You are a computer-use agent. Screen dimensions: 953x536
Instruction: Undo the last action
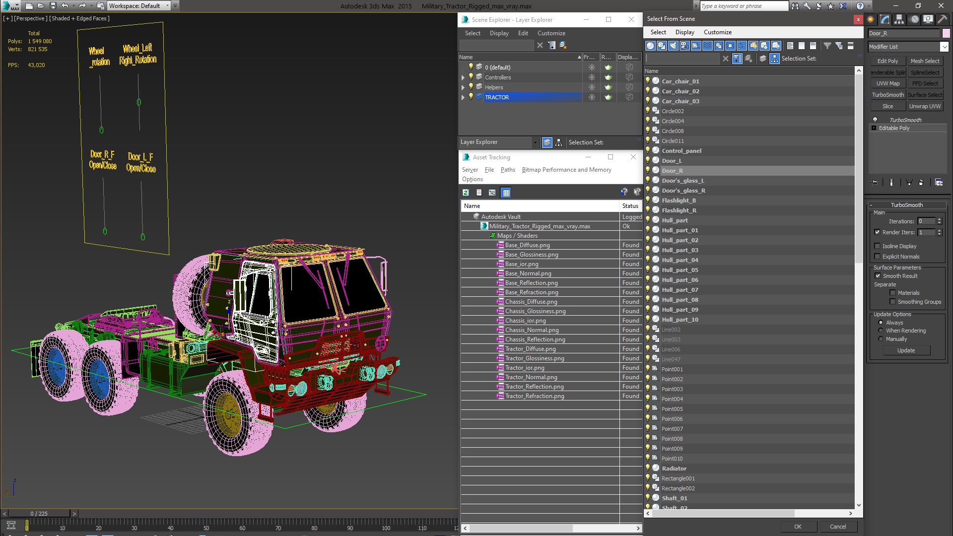click(x=65, y=6)
